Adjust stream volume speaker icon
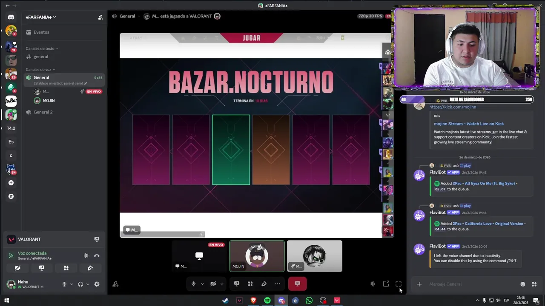Viewport: 545px width, 306px height. [x=373, y=284]
